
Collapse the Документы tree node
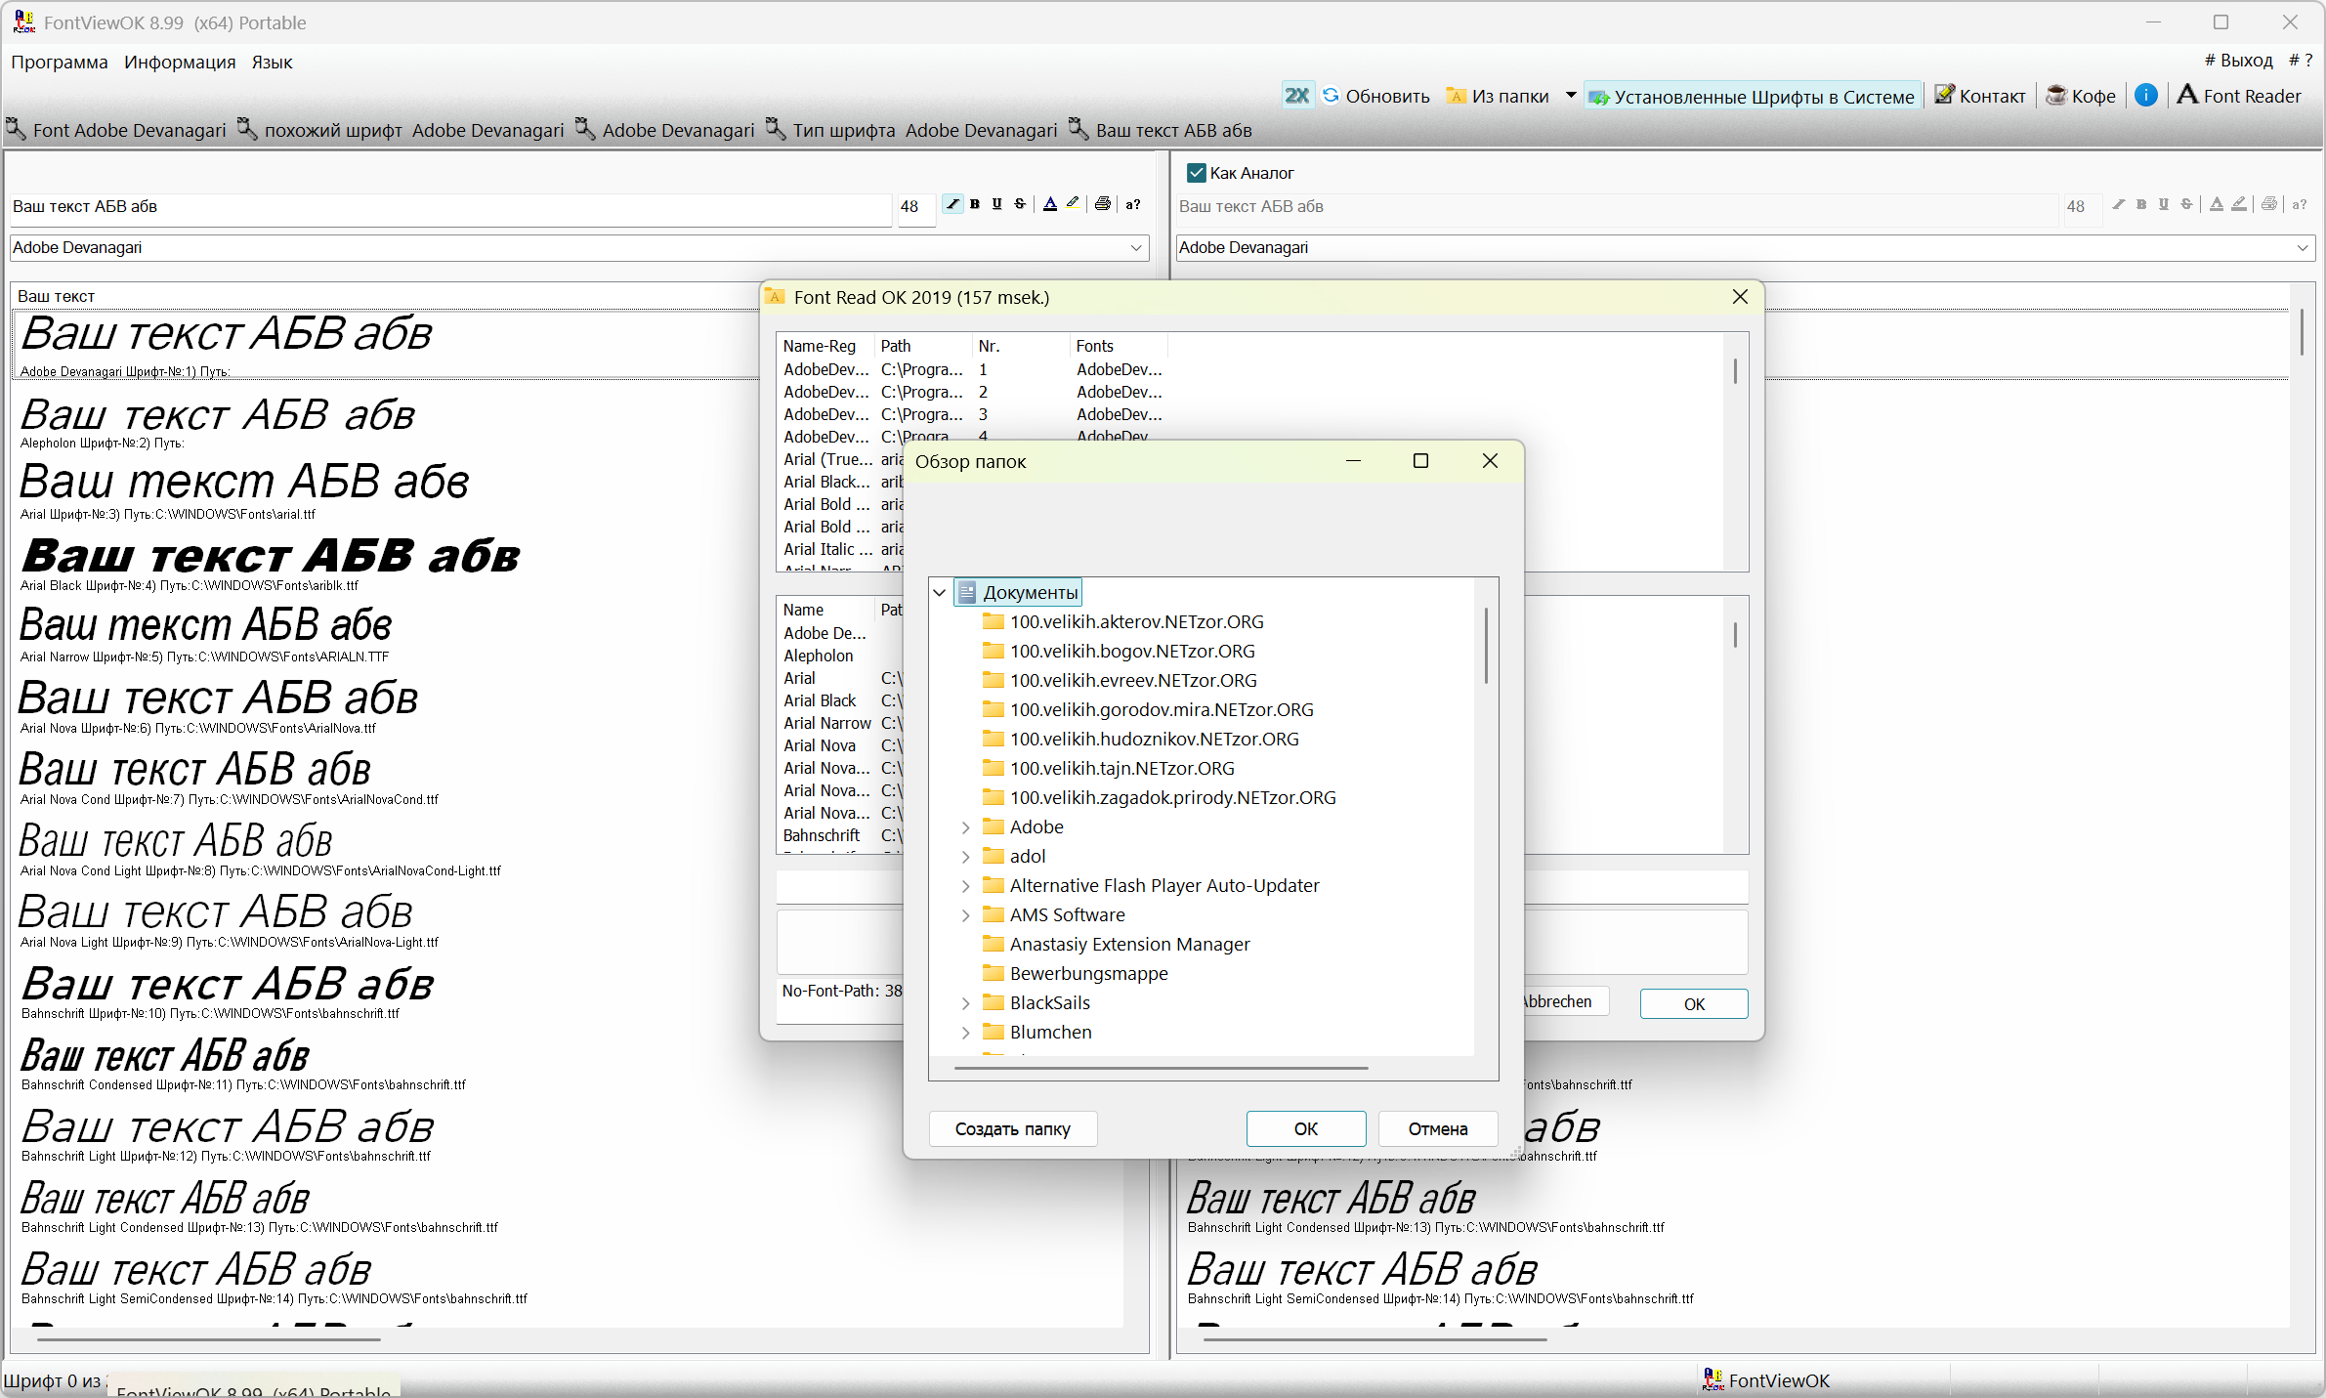[940, 592]
